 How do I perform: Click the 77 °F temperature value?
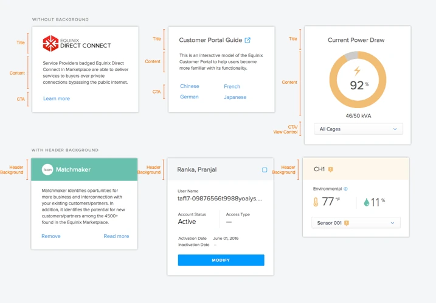click(331, 202)
